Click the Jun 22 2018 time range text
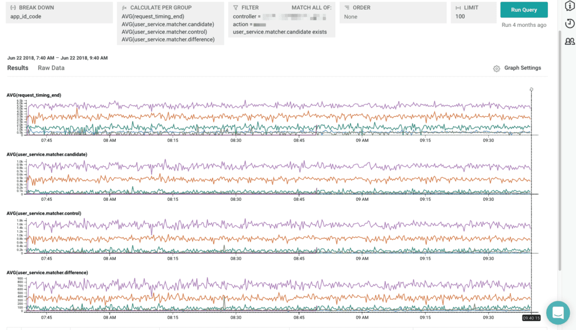576x330 pixels. [57, 58]
